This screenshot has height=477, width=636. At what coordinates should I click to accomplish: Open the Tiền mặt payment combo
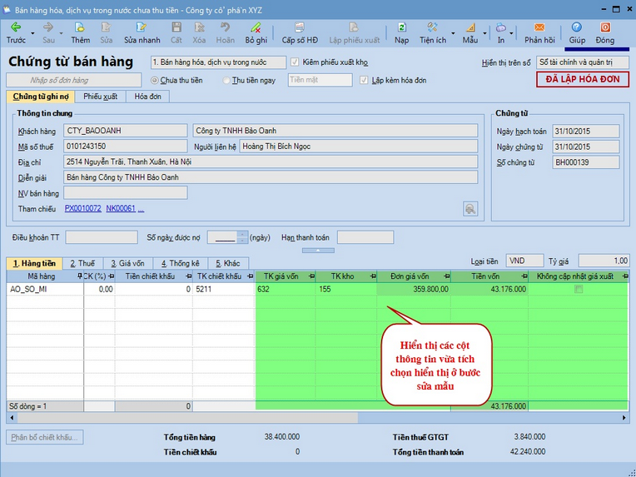pos(320,80)
